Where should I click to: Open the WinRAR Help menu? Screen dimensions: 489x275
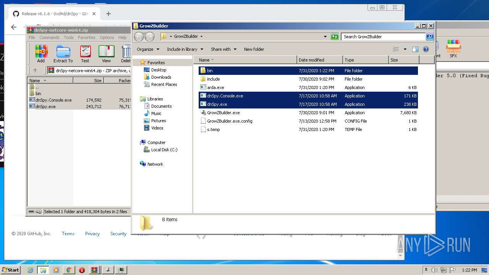(x=122, y=37)
